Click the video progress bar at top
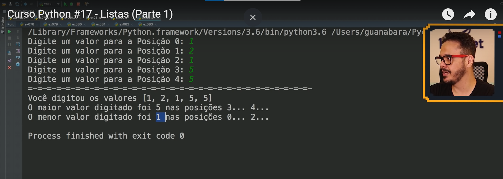The height and width of the screenshot is (179, 503). pyautogui.click(x=253, y=0)
